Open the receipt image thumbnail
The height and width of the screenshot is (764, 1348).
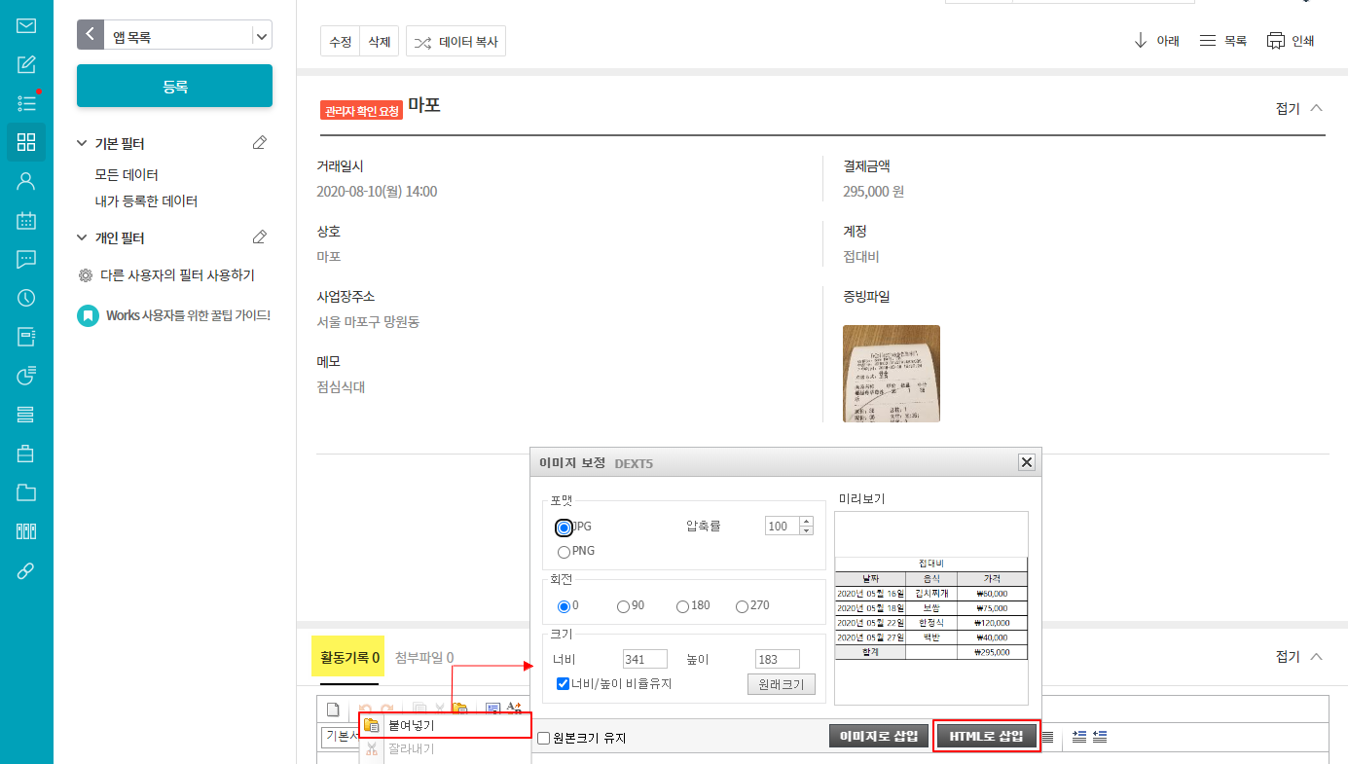(x=891, y=374)
